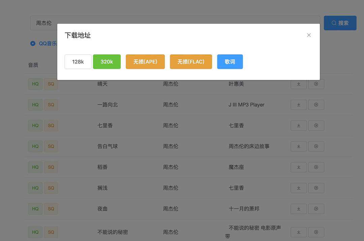Click the song title 夜曲
The height and width of the screenshot is (241, 364).
pyautogui.click(x=102, y=209)
